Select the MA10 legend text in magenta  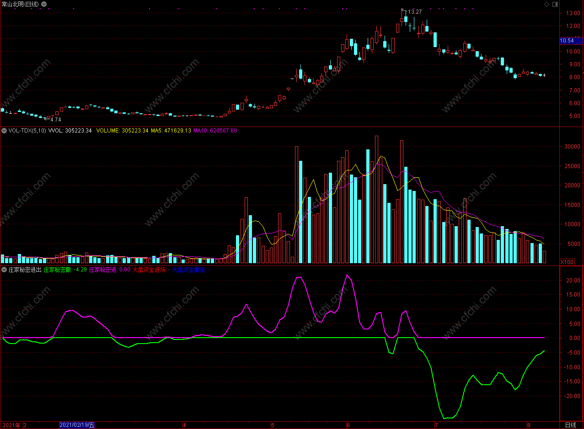215,131
